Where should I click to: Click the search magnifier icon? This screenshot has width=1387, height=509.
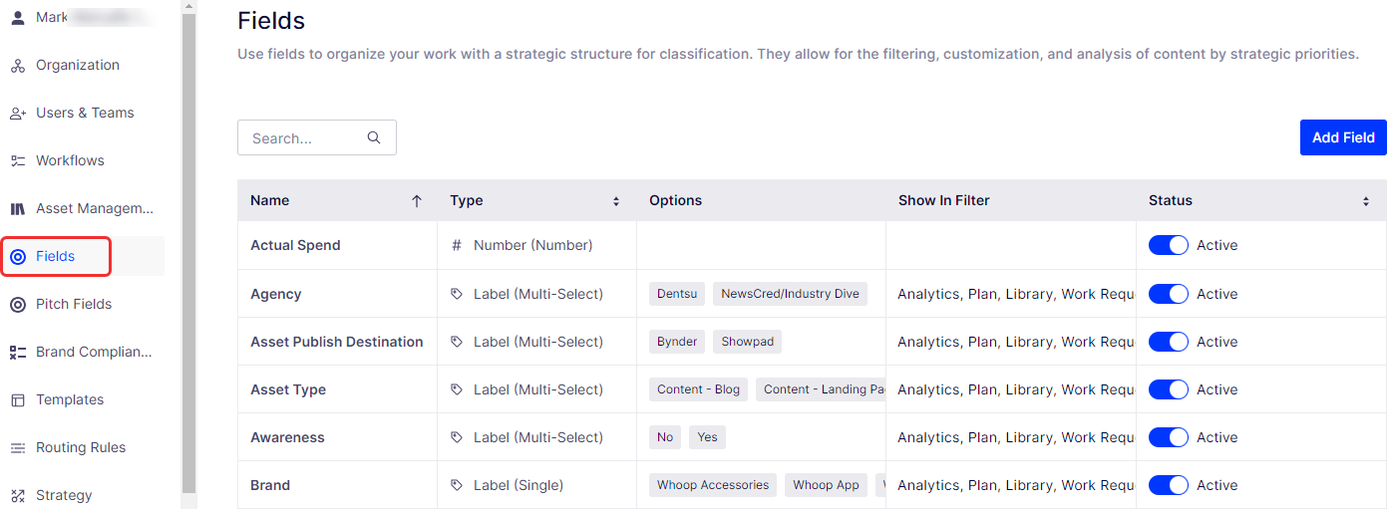pos(374,138)
